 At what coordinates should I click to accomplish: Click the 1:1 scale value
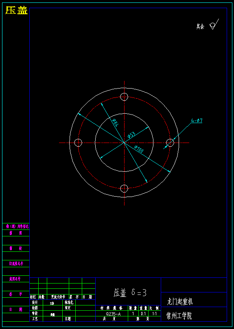click(154, 314)
